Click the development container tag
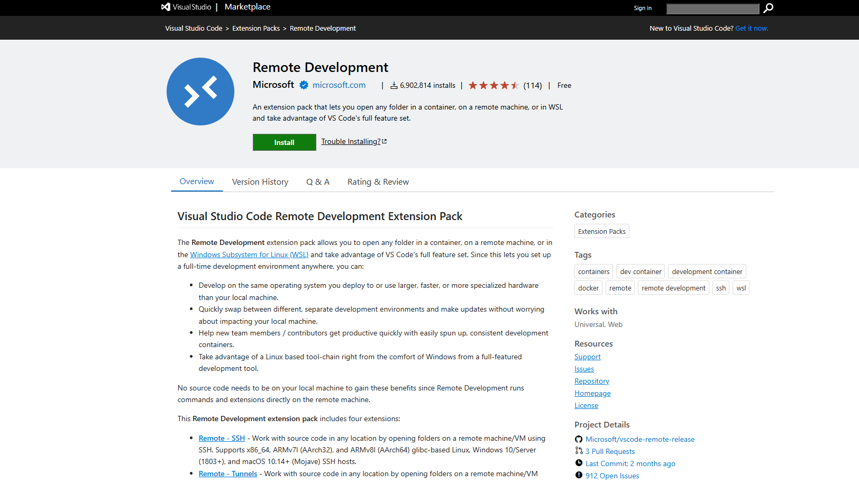The width and height of the screenshot is (859, 482). pyautogui.click(x=707, y=271)
